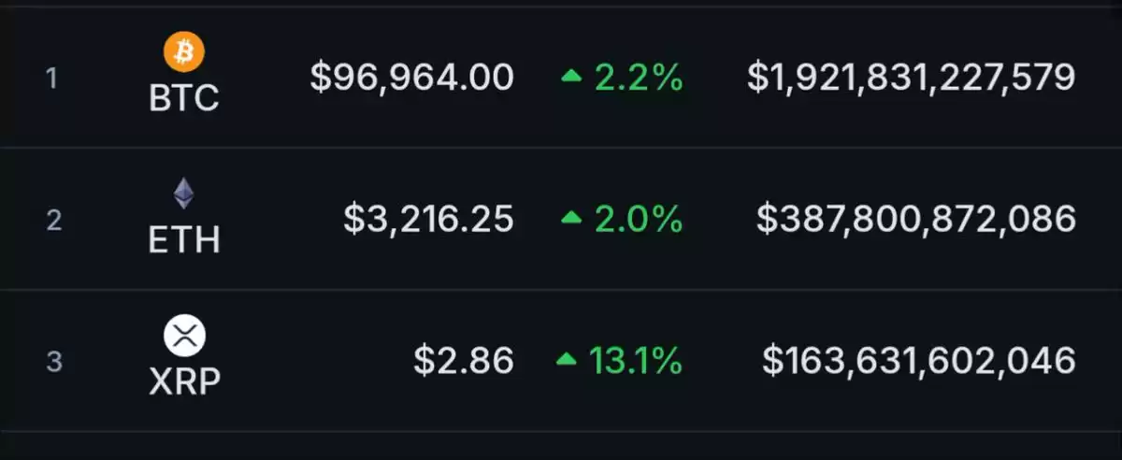Viewport: 1122px width, 460px height.
Task: Click the green up arrow beside 2.0%
Action: pyautogui.click(x=571, y=219)
